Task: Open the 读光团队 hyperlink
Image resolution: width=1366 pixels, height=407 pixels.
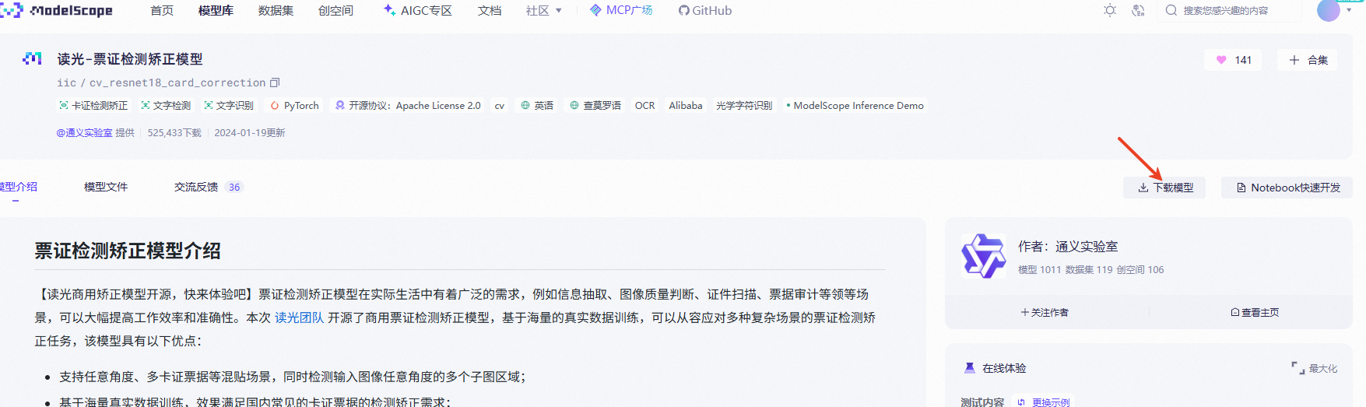Action: tap(299, 318)
